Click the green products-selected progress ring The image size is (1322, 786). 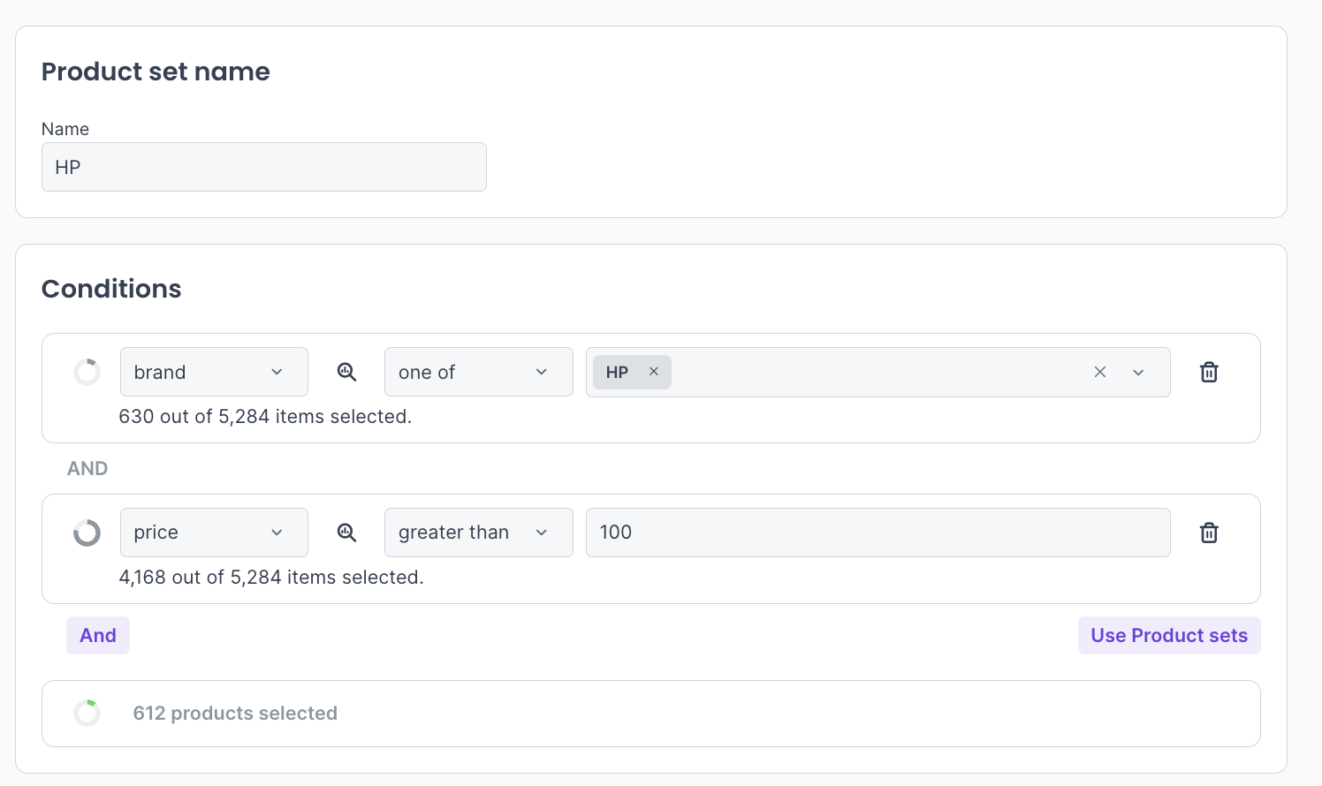click(x=87, y=713)
